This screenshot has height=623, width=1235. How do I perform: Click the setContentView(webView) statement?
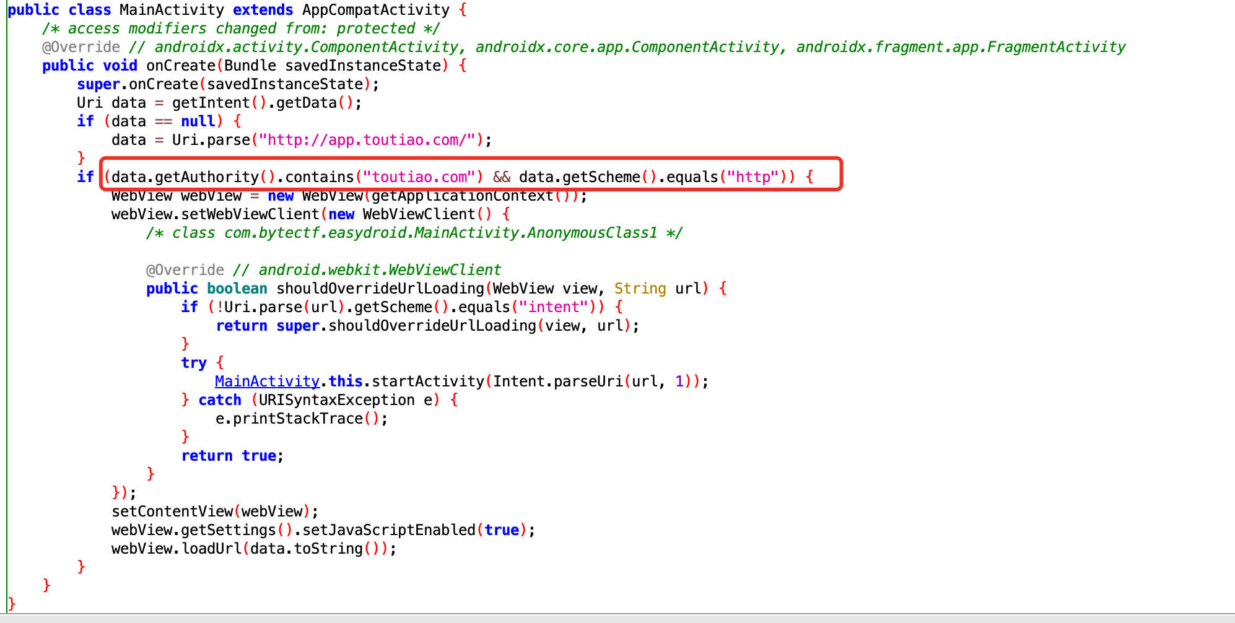[x=215, y=512]
